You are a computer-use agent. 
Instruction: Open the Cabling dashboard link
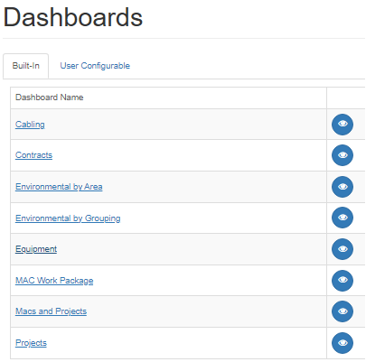[x=30, y=125]
